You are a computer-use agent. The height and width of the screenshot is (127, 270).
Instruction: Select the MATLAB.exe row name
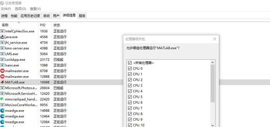15,82
